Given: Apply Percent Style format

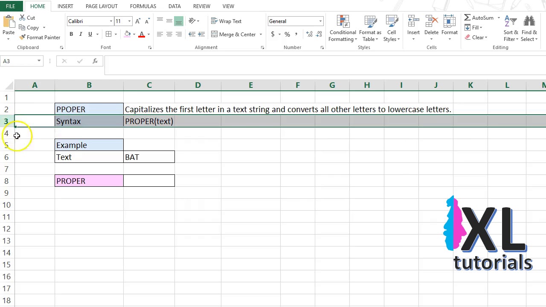Looking at the screenshot, I should coord(287,35).
